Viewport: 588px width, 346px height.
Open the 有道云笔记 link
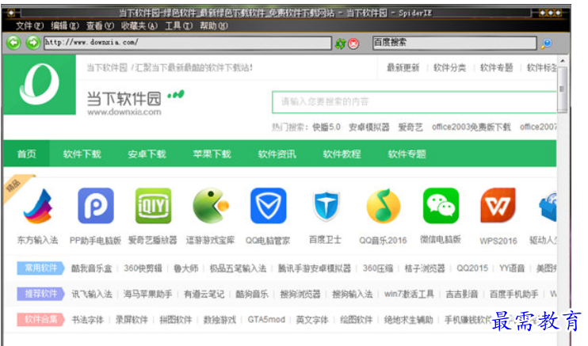click(204, 295)
